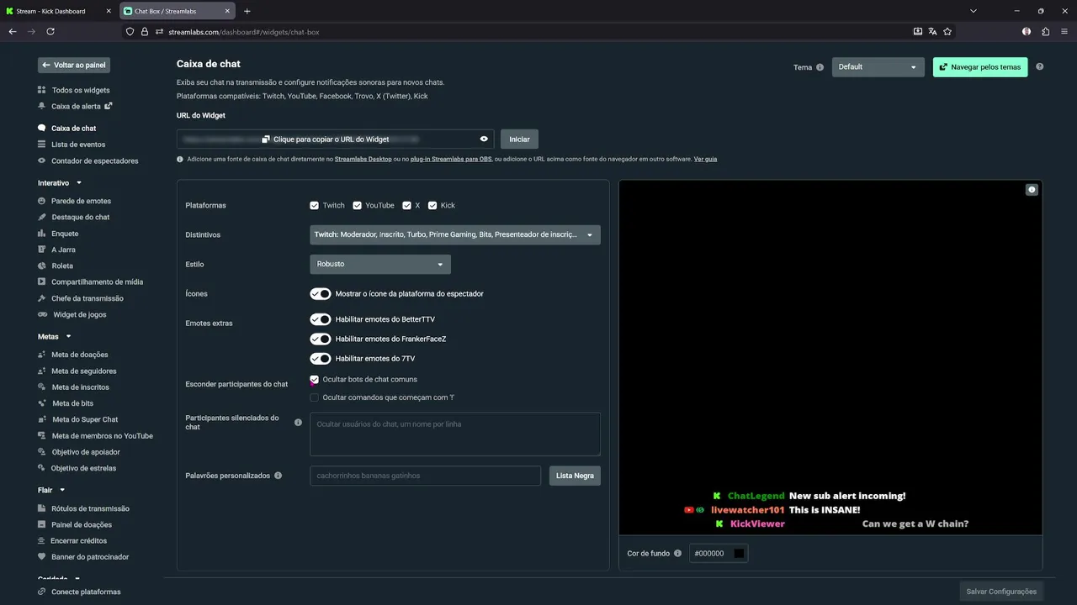This screenshot has width=1077, height=605.
Task: Uncheck the YouTube platform checkbox
Action: 357,205
